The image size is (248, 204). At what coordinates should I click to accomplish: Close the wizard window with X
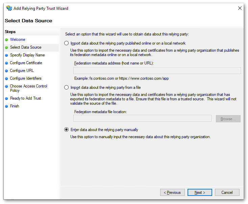(240, 8)
